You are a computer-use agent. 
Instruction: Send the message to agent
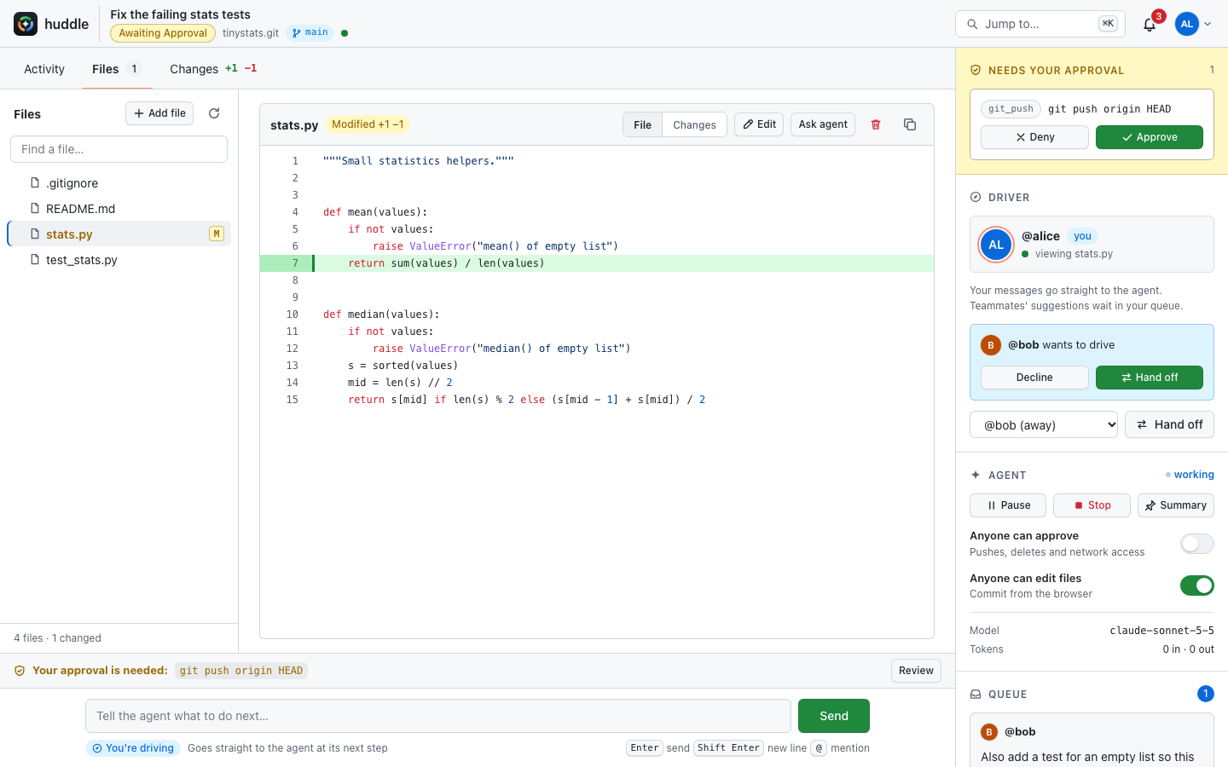coord(834,716)
